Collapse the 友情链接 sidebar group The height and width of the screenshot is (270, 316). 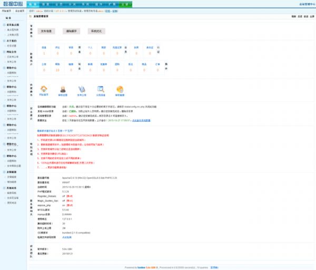4,172
